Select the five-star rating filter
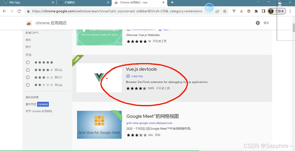The height and width of the screenshot is (151, 295). click(x=28, y=62)
